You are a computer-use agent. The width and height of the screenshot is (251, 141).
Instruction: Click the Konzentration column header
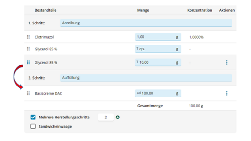tap(200, 10)
